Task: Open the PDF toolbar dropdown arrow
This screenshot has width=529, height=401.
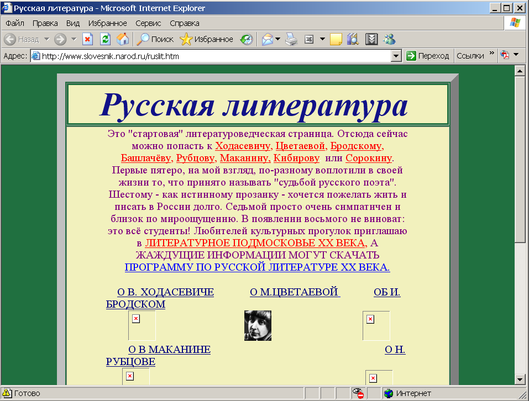Action: [516, 55]
